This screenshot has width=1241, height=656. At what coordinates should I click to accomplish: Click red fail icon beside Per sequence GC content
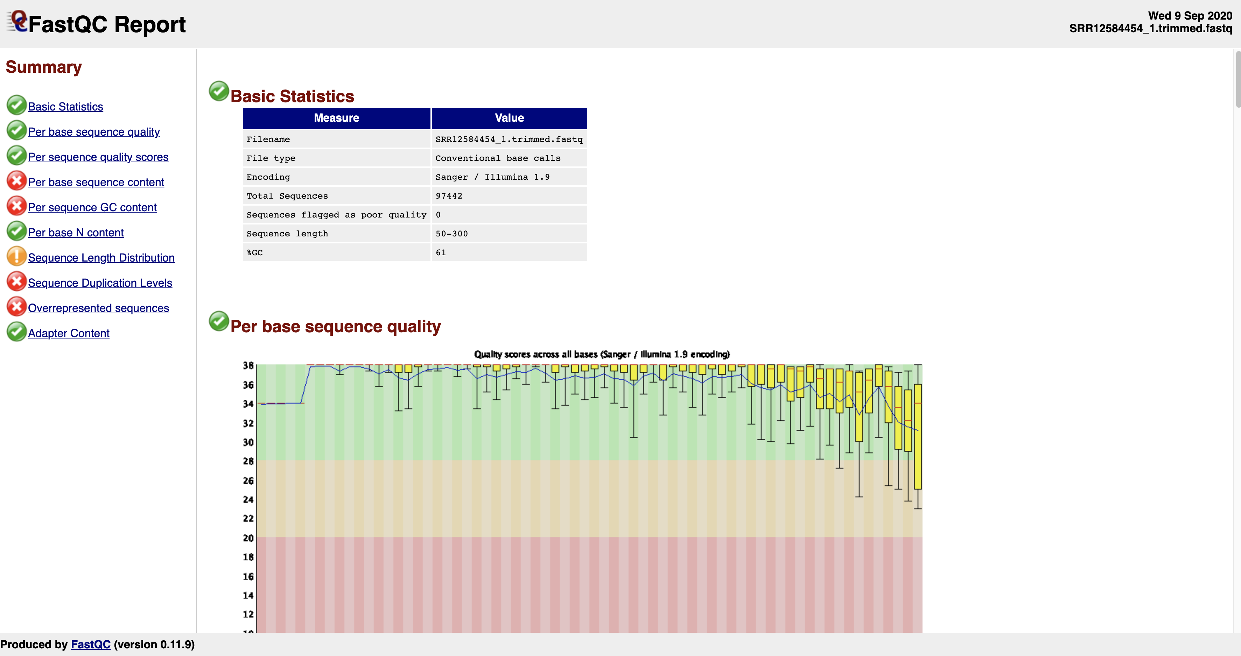pyautogui.click(x=16, y=206)
